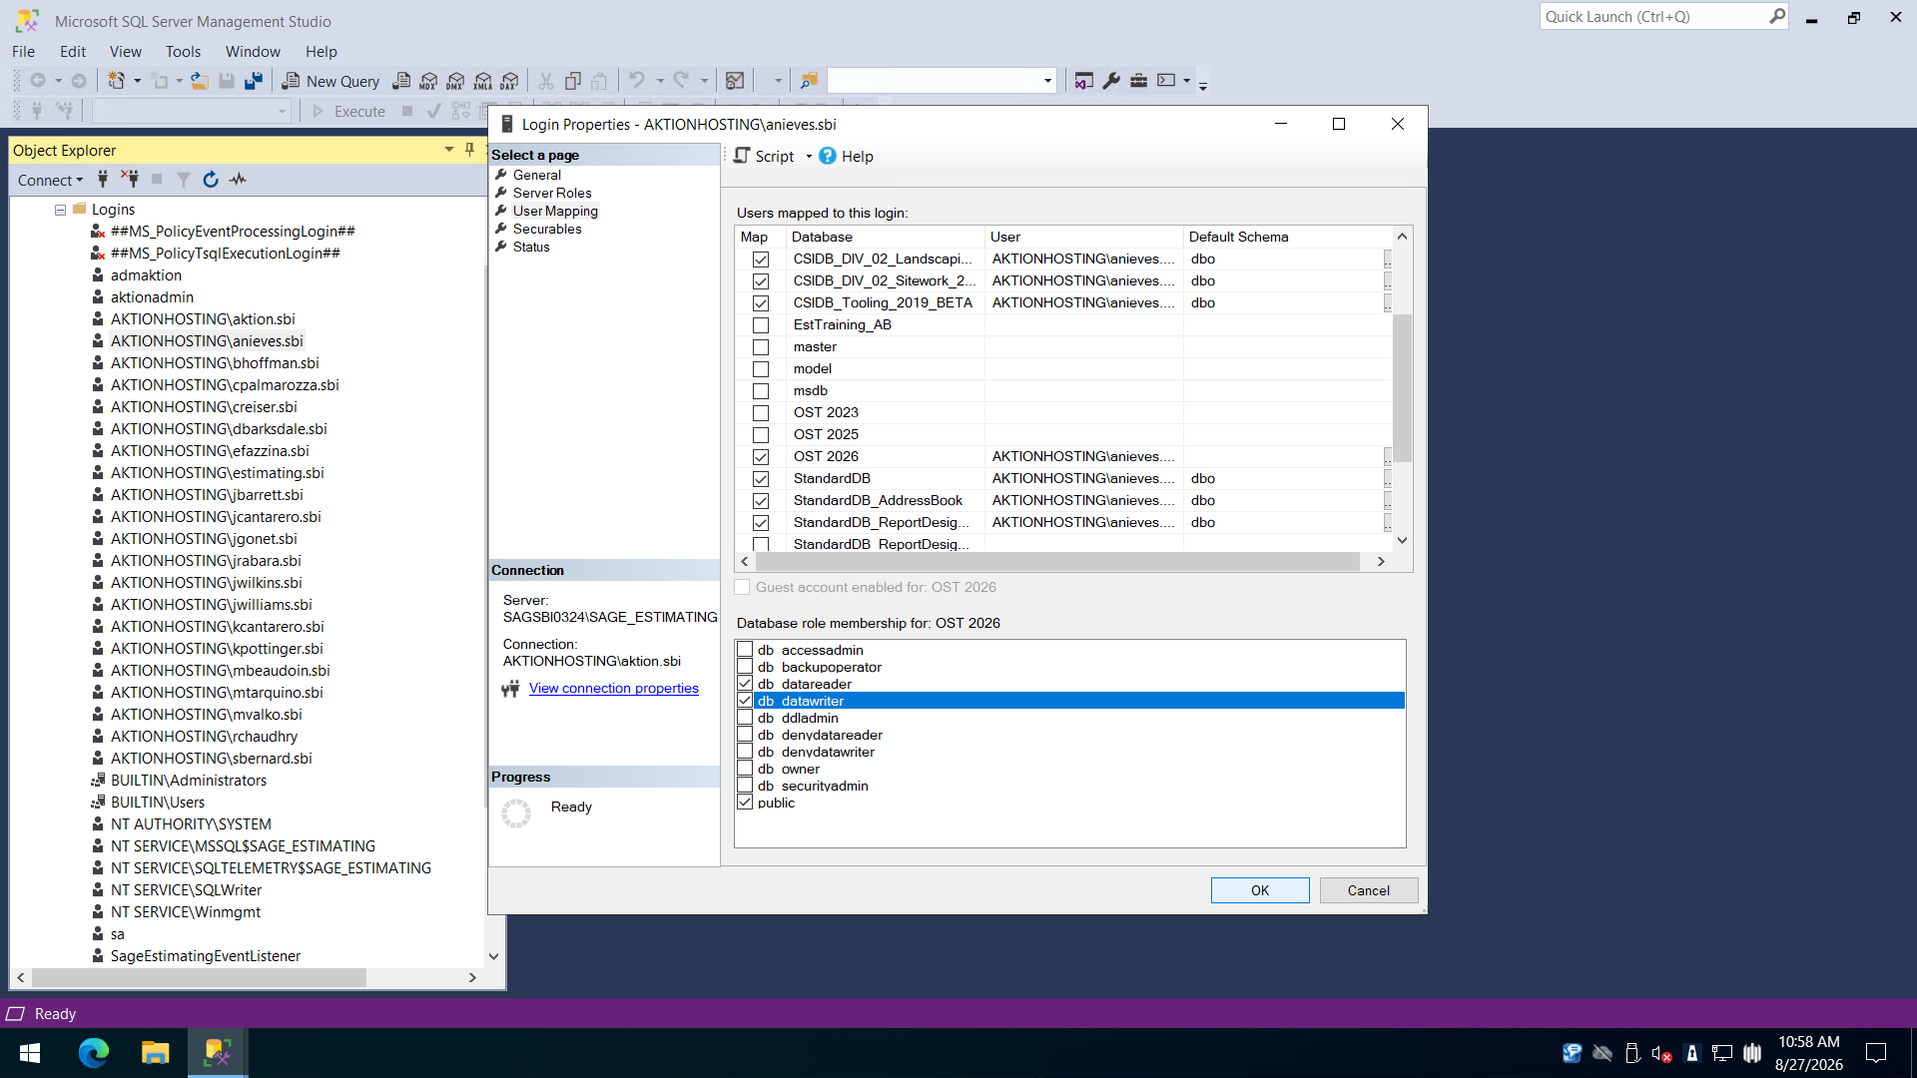Image resolution: width=1917 pixels, height=1078 pixels.
Task: Click the Solution Explorer toolbar icon
Action: (1083, 81)
